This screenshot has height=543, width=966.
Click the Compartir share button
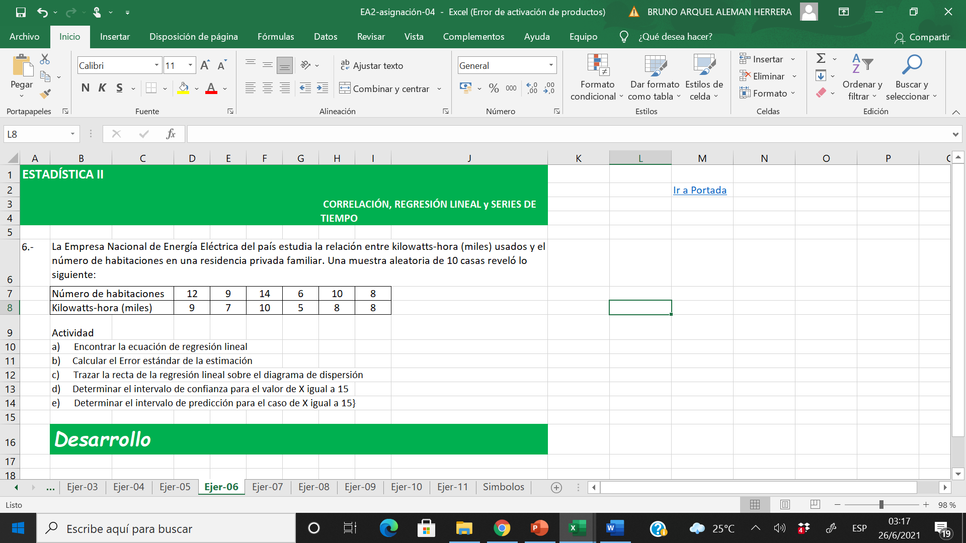[x=922, y=37]
